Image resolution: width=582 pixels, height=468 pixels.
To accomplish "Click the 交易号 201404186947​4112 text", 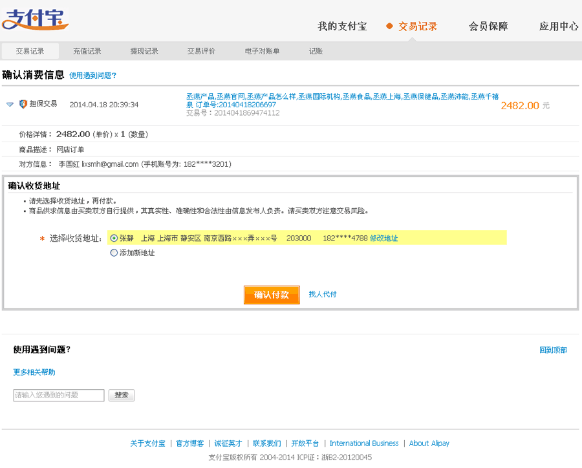I will (x=233, y=113).
